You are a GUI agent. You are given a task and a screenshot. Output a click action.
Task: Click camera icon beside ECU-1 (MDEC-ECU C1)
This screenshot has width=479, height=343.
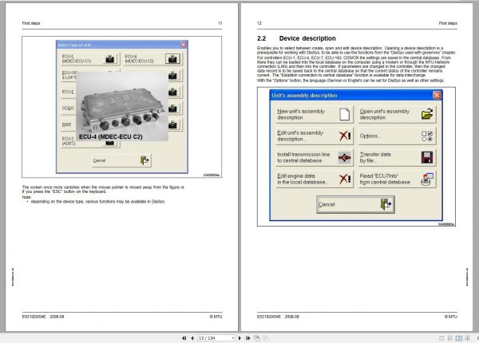coord(109,59)
